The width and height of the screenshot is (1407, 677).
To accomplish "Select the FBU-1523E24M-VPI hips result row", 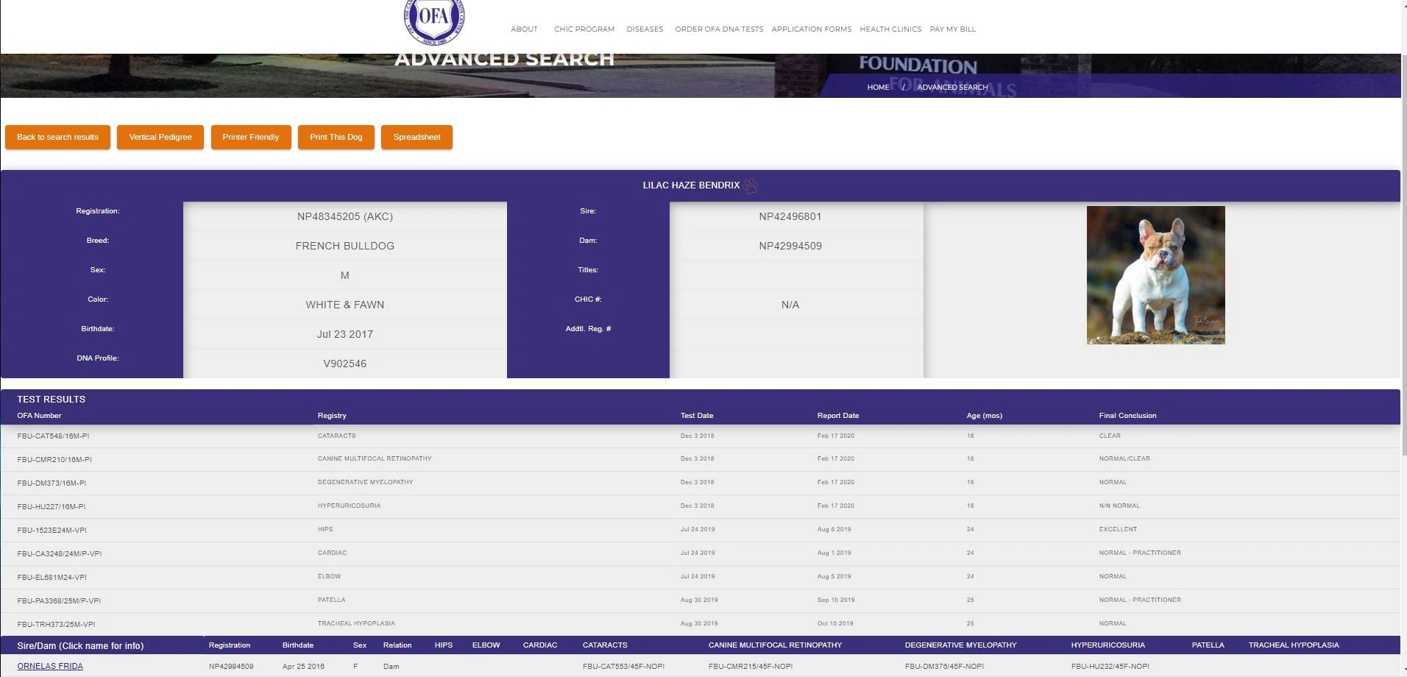I will pos(52,530).
